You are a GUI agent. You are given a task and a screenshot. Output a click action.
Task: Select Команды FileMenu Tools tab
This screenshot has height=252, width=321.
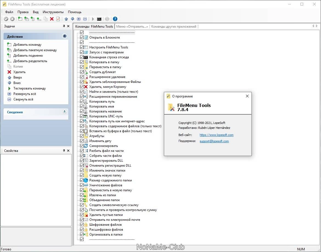pos(94,26)
